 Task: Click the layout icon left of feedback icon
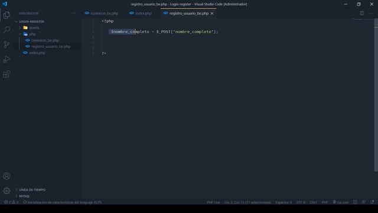pyautogui.click(x=355, y=202)
